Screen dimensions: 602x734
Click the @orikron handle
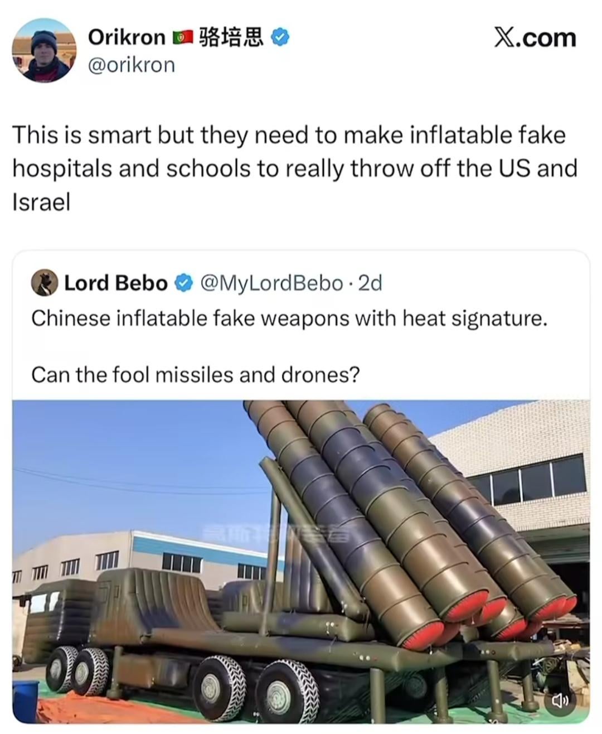(132, 65)
